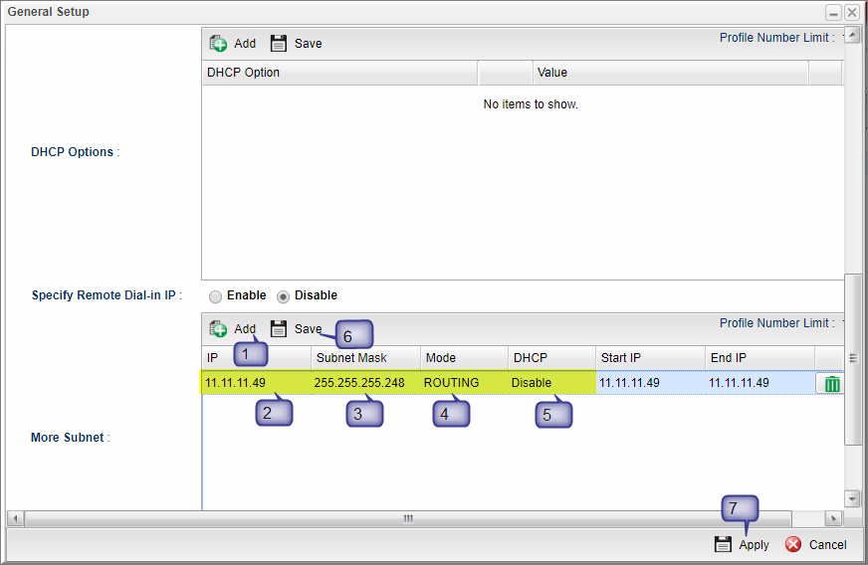868x565 pixels.
Task: Click Add icon in More Subnet toolbar
Action: (219, 329)
